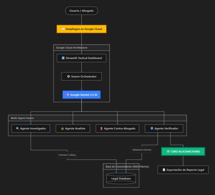The image size is (215, 195).
Task: Click the Google Cloud Architecture group title
Action: (72, 48)
